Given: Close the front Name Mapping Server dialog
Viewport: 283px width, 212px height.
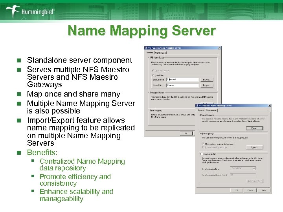Looking at the screenshot, I should pyautogui.click(x=270, y=106).
